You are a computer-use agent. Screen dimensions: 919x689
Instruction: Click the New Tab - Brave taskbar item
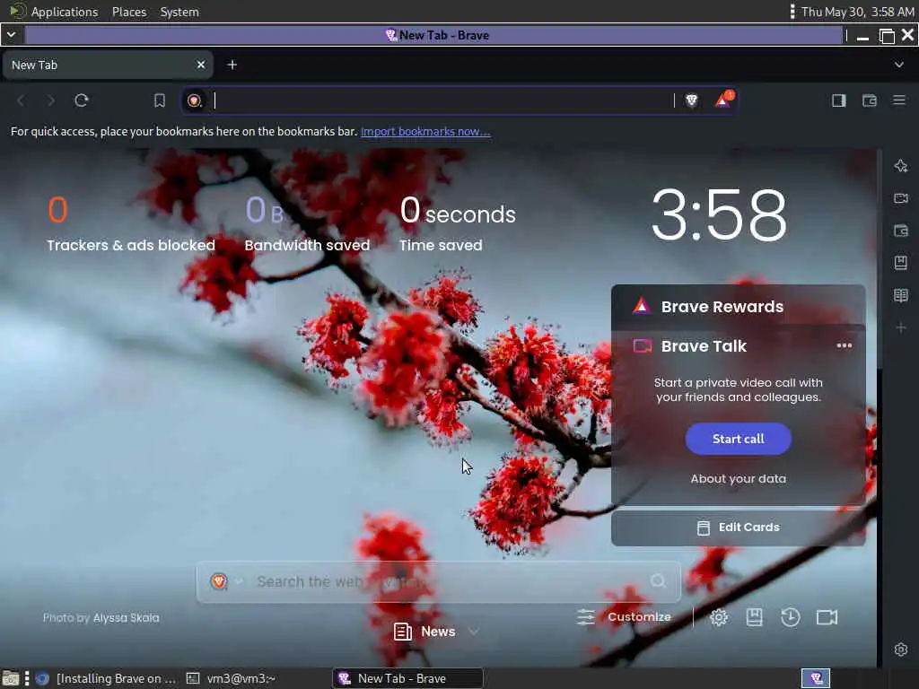pyautogui.click(x=408, y=678)
